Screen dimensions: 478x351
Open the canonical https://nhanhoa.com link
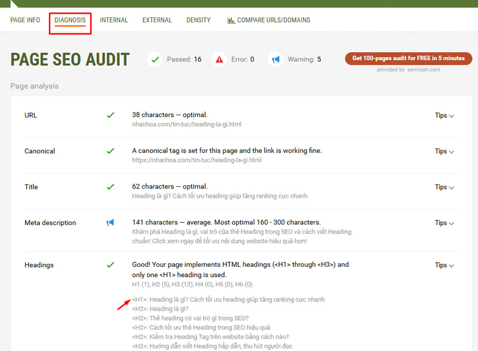pyautogui.click(x=197, y=161)
